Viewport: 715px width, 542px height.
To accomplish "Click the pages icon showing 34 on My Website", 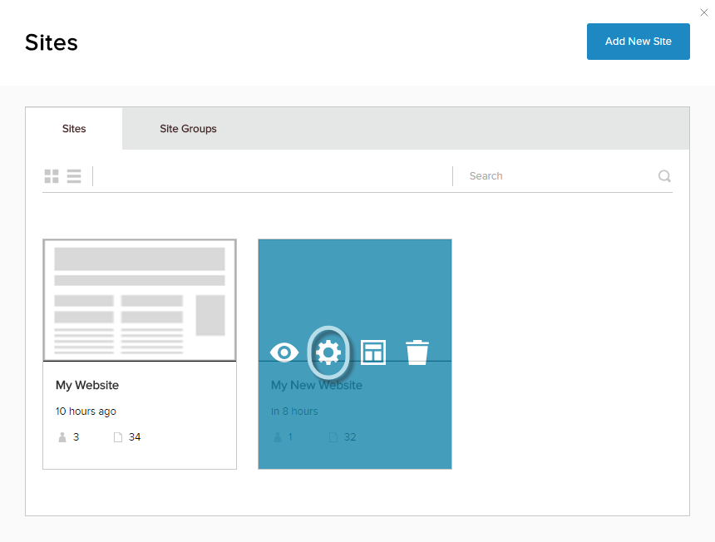I will pos(118,437).
